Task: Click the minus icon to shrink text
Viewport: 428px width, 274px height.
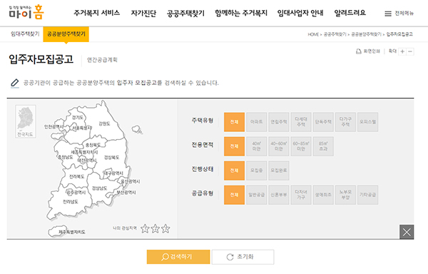Action: (410, 51)
